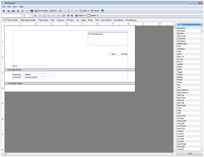Open the Layers dropdown
Viewport: 204px width, 157px height.
81,16
